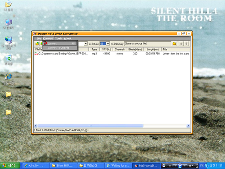This screenshot has height=169, width=225.
Task: Switch to the Waiting for y... taskbar item
Action: 118,166
